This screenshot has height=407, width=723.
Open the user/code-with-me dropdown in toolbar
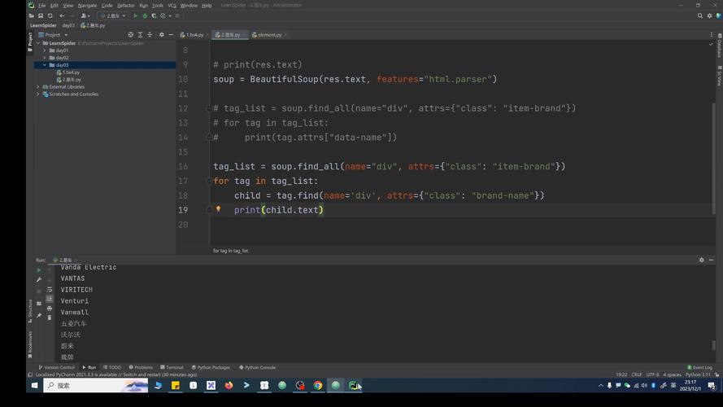point(85,15)
